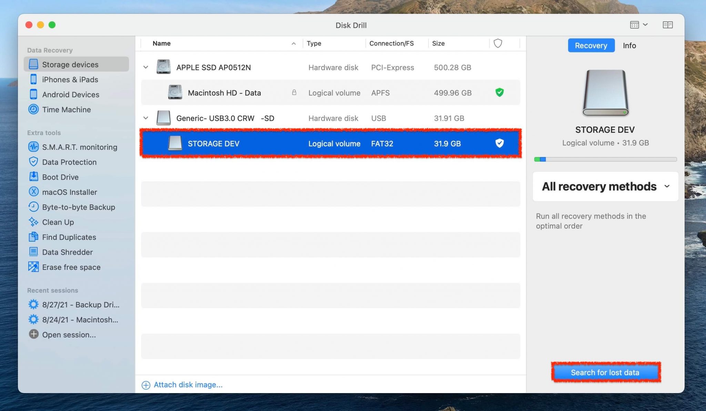The image size is (706, 411).
Task: Click green protection shield for Macintosh HD
Action: 500,92
